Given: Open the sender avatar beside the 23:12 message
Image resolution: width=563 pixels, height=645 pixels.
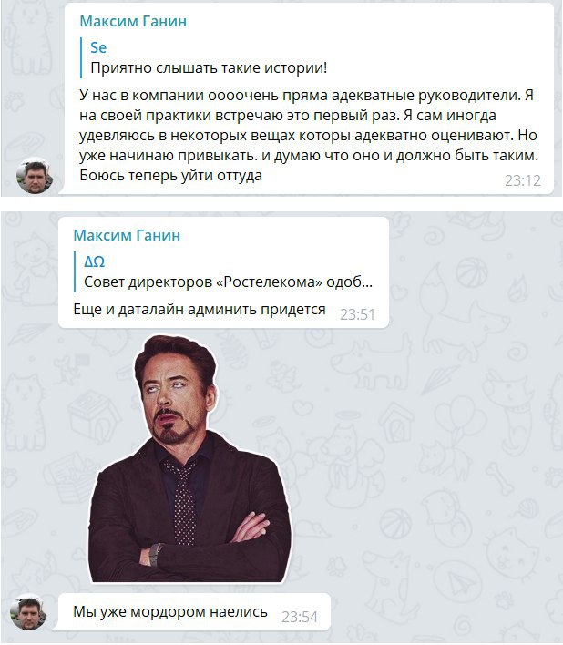Looking at the screenshot, I should [35, 177].
